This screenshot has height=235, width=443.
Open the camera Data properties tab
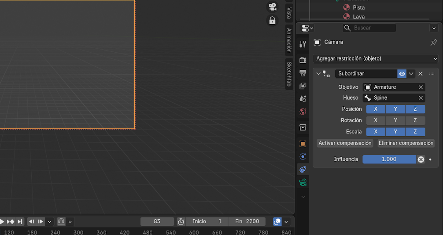(x=303, y=182)
